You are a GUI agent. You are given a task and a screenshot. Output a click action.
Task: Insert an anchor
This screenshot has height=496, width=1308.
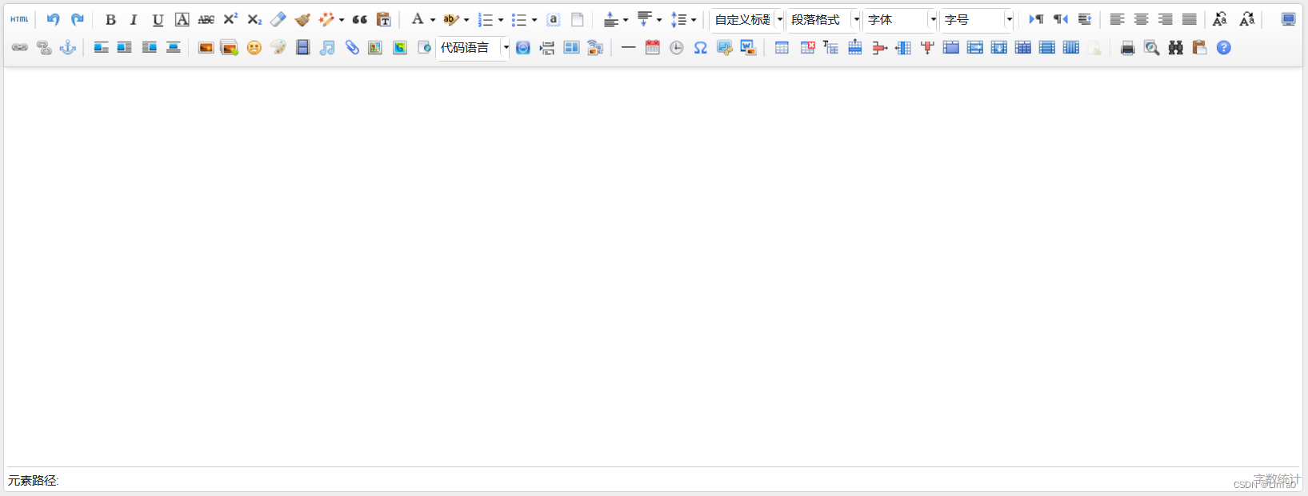pos(68,48)
